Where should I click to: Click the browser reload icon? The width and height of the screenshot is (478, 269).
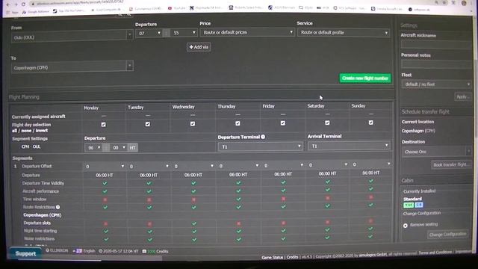click(23, 4)
